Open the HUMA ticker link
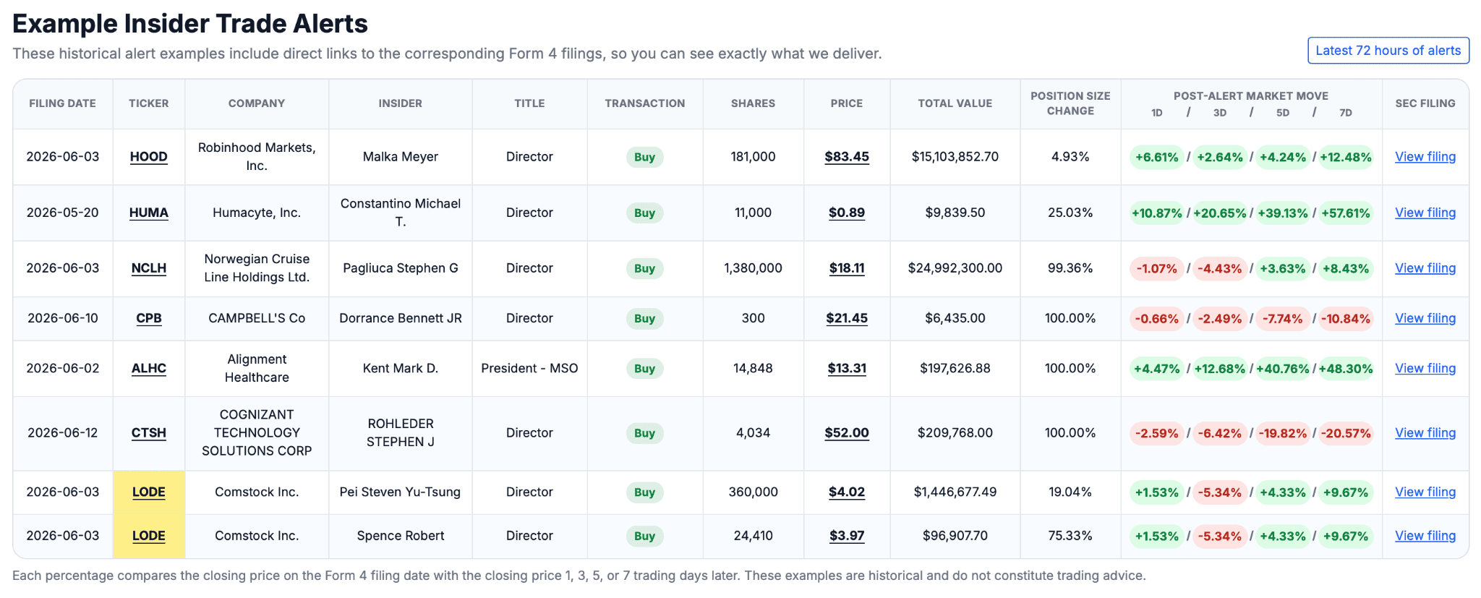Viewport: 1481px width, 598px height. click(149, 213)
